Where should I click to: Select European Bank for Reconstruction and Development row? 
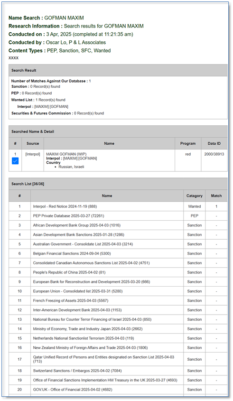point(118,282)
